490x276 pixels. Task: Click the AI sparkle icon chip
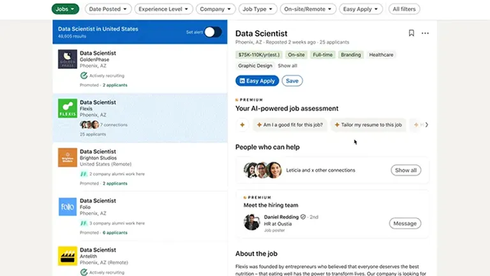(242, 125)
